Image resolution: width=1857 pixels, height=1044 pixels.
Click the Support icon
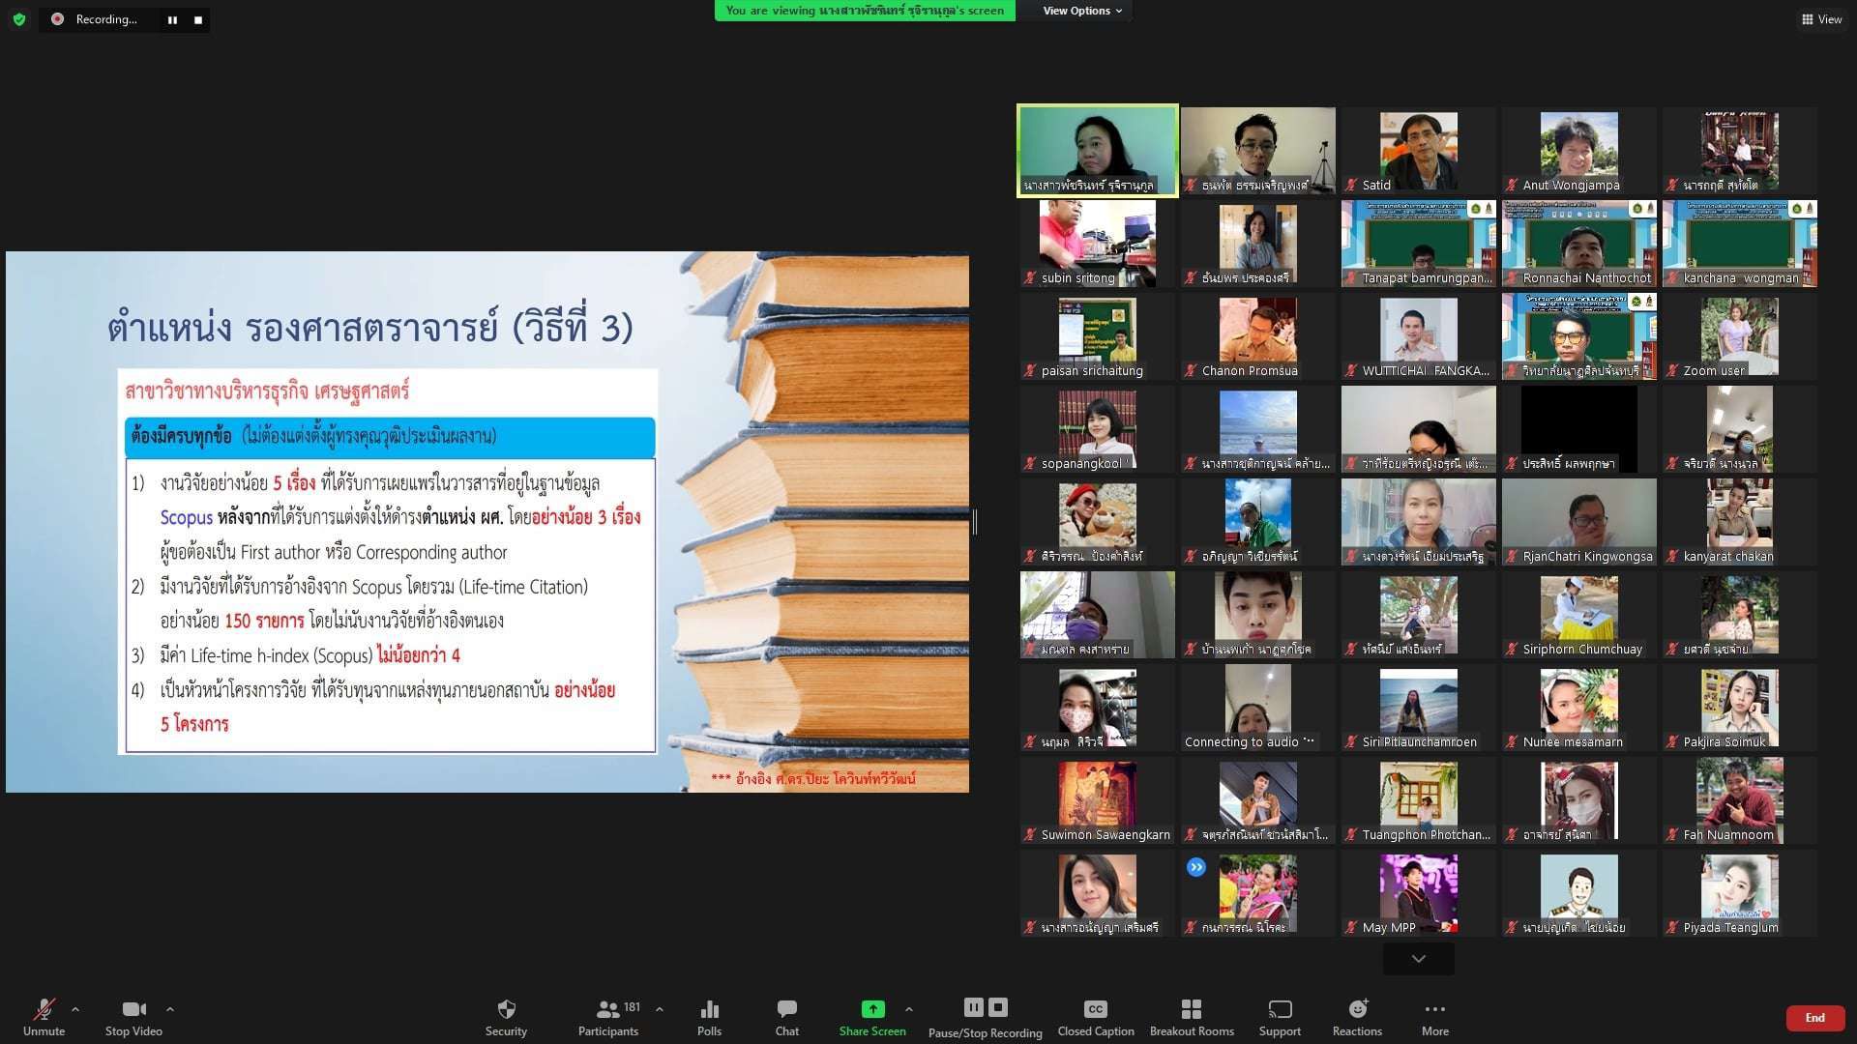coord(1280,1010)
